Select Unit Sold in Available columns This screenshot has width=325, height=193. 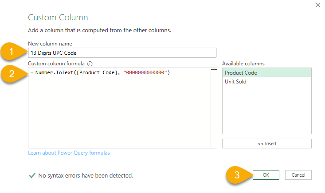(235, 82)
